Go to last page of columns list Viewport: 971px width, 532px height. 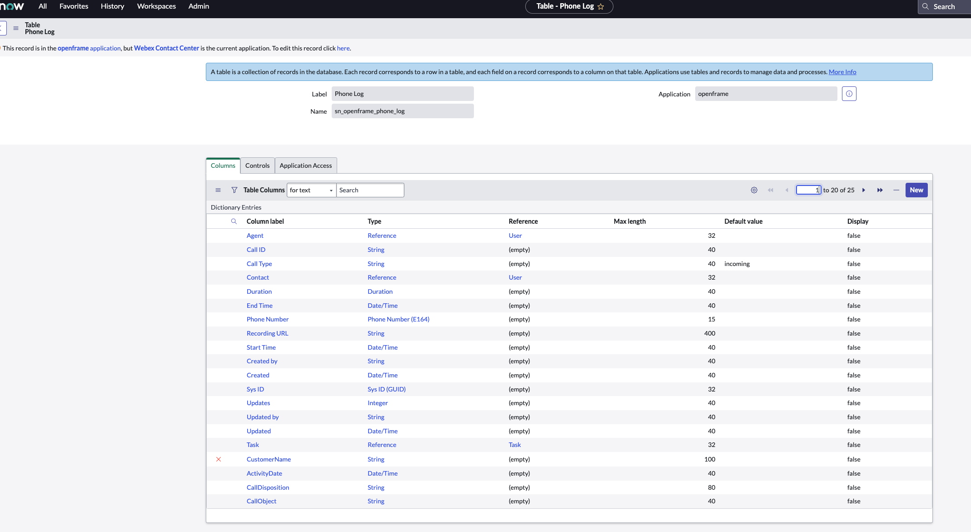[x=880, y=190]
